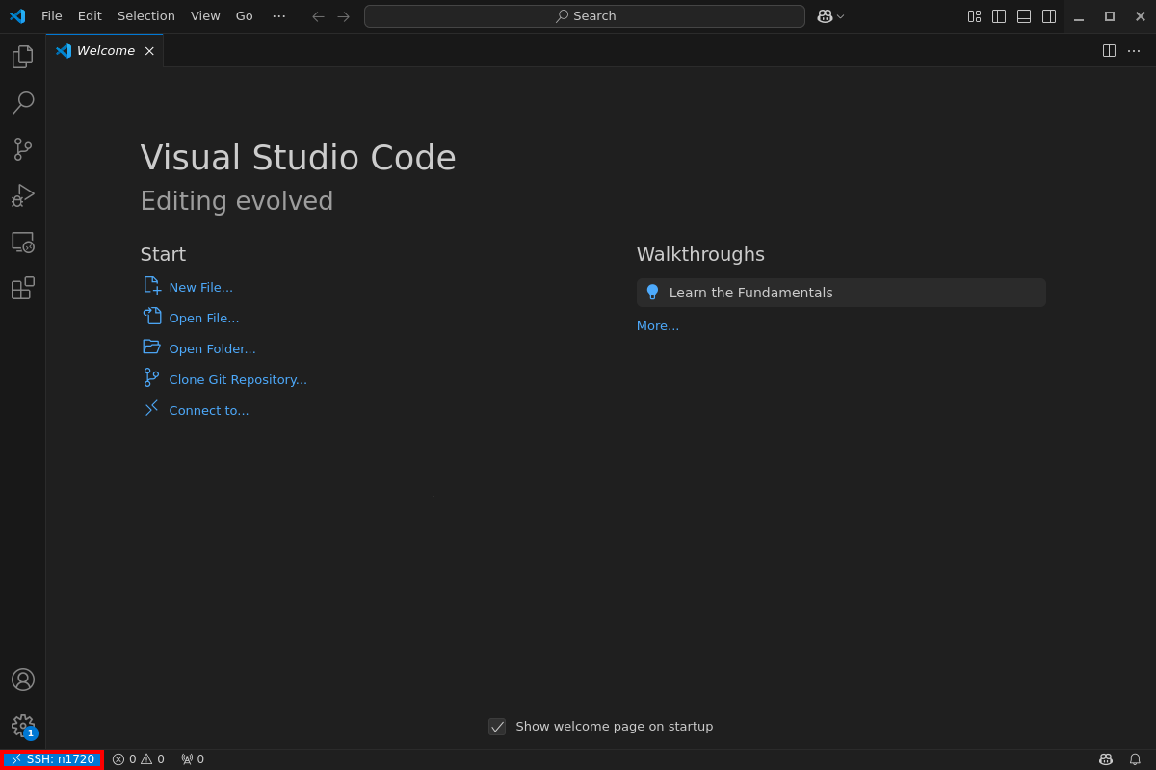Viewport: 1156px width, 770px height.
Task: Open the Search view in activity bar
Action: 22,103
